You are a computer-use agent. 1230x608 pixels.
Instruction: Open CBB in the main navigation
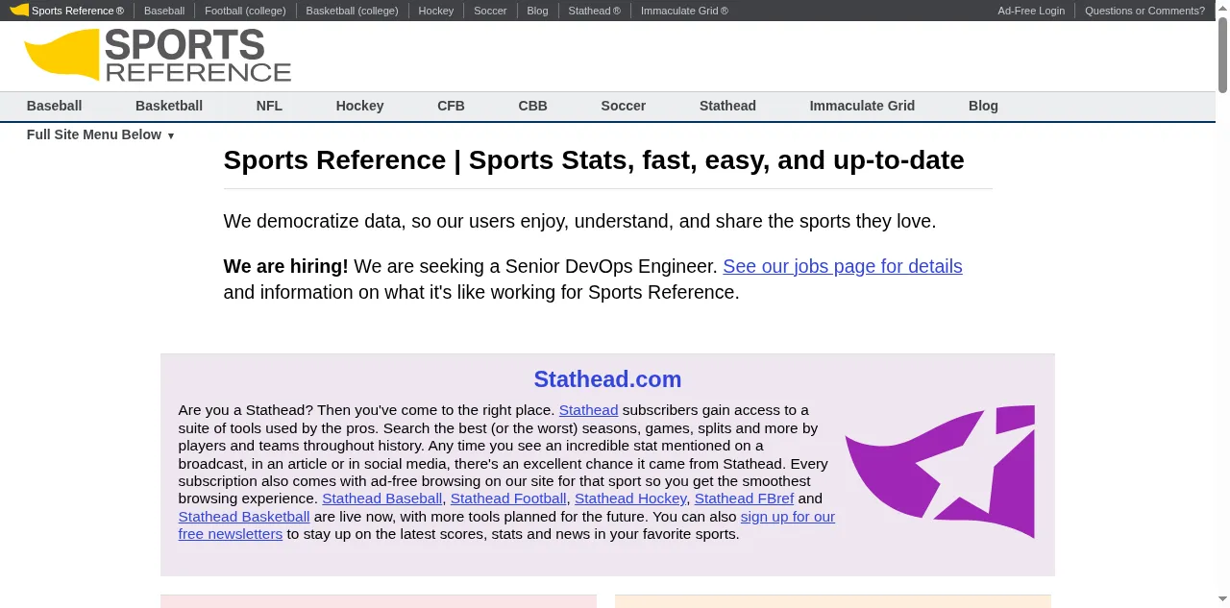pyautogui.click(x=532, y=106)
